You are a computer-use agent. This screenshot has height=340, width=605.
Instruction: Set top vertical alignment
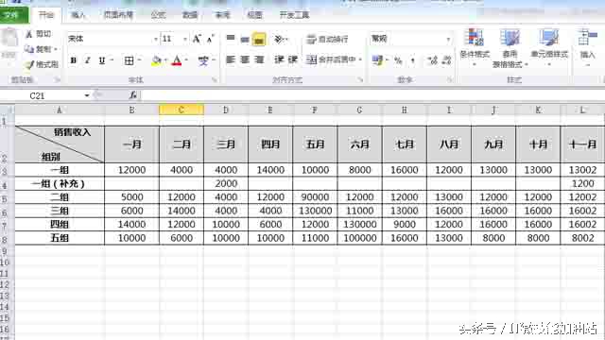click(231, 39)
